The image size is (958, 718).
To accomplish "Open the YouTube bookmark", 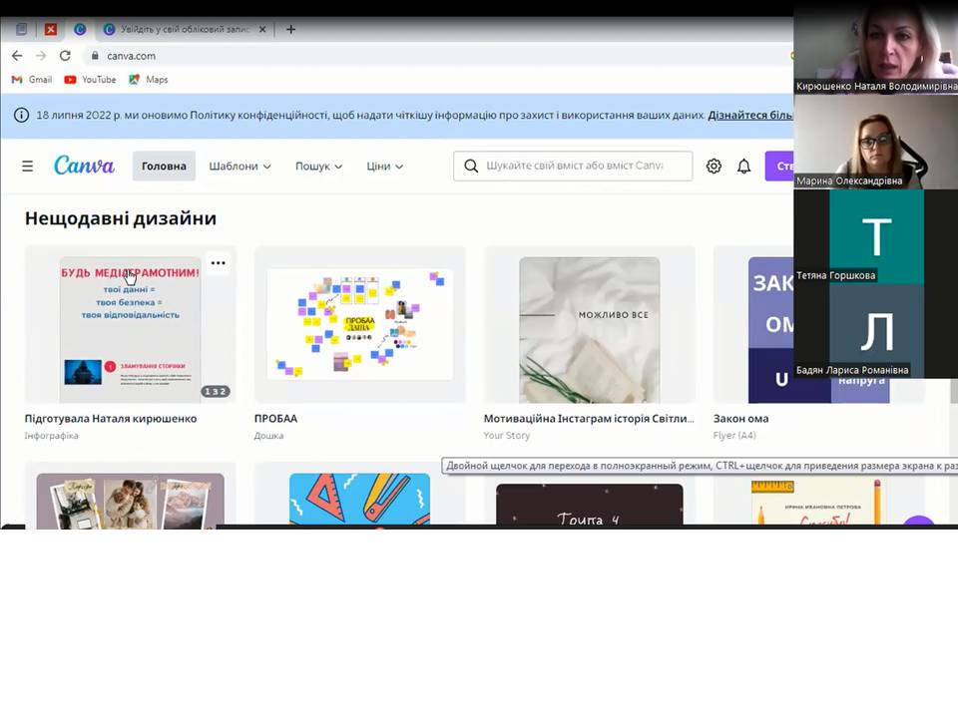I will pos(91,80).
